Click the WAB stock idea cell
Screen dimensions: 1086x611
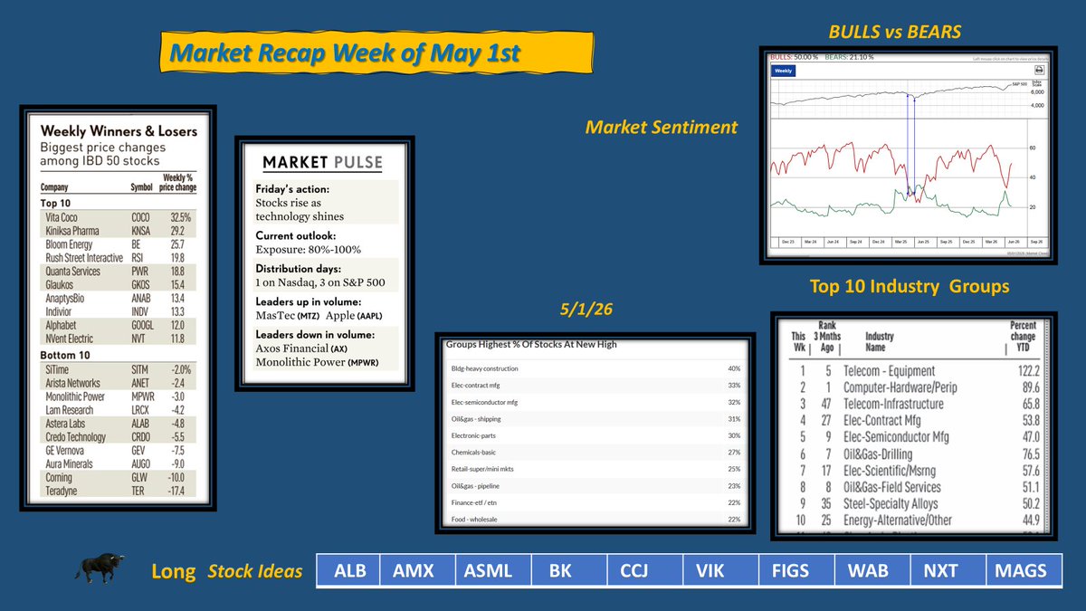pos(872,570)
